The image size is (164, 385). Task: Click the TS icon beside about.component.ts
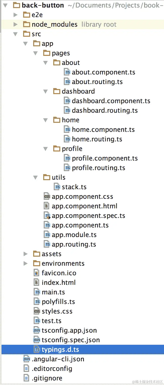coord(67,72)
